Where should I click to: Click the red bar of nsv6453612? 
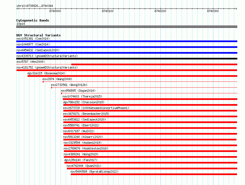click(x=150, y=122)
